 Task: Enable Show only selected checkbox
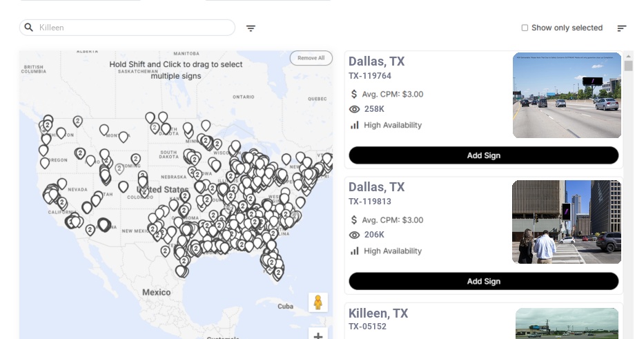(x=525, y=28)
